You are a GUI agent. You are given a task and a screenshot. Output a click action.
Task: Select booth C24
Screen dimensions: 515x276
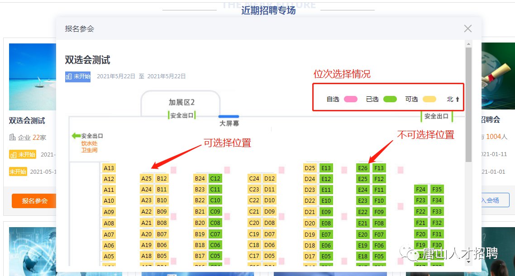coord(254,178)
